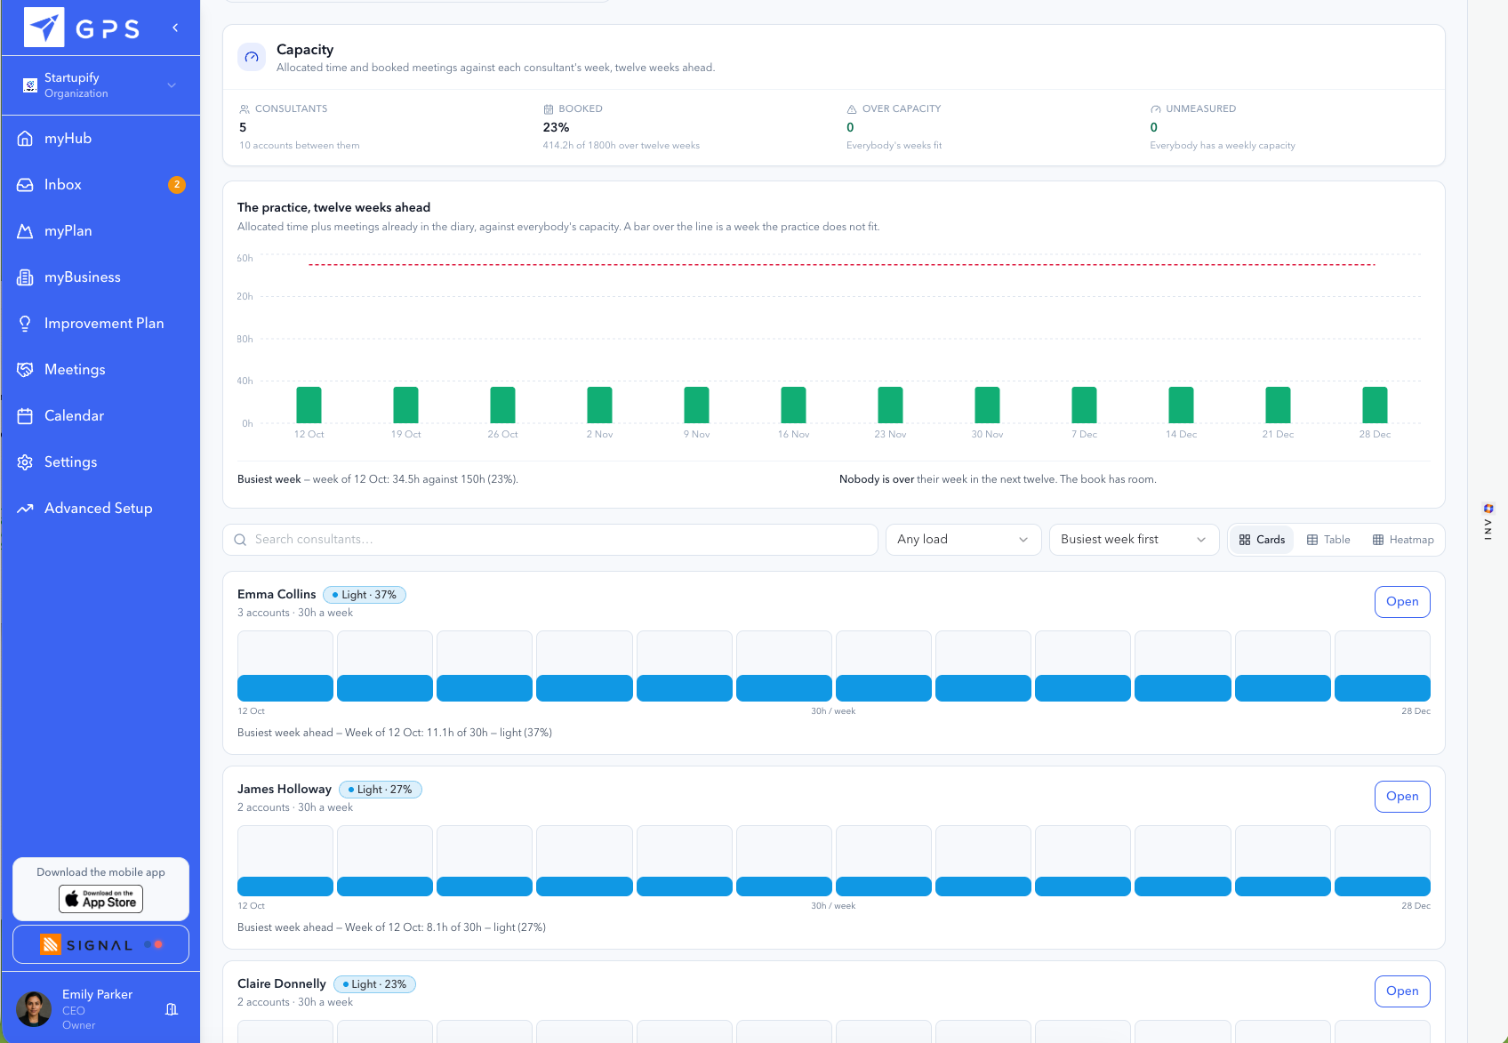Expand the Startupify organization switcher

[100, 85]
